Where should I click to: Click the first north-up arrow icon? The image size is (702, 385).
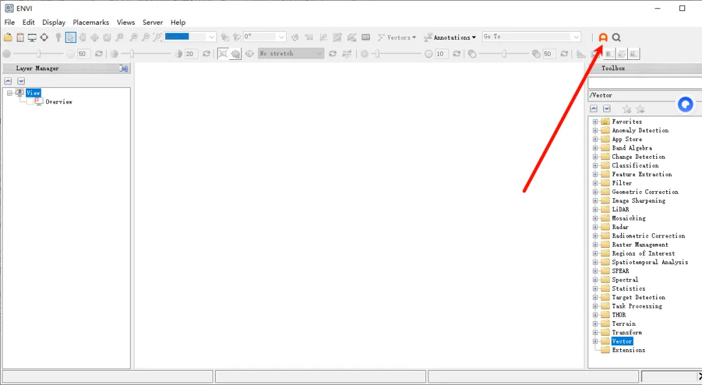(225, 37)
